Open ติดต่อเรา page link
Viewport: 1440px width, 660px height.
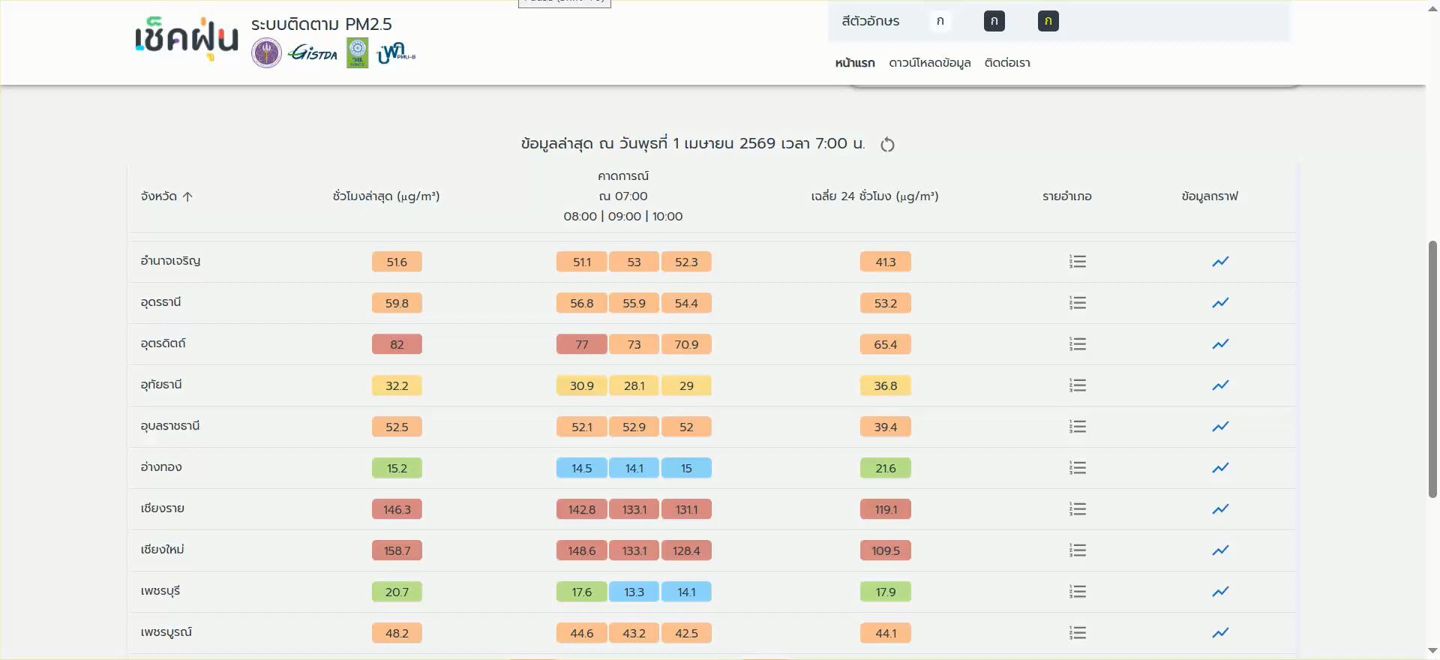coord(1006,63)
